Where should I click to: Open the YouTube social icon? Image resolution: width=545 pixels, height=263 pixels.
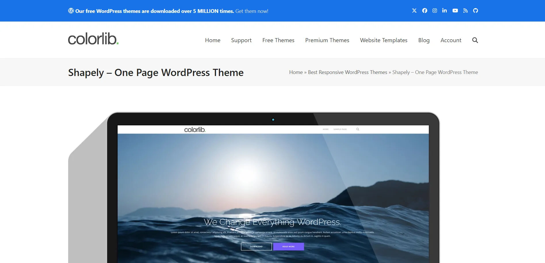click(455, 11)
